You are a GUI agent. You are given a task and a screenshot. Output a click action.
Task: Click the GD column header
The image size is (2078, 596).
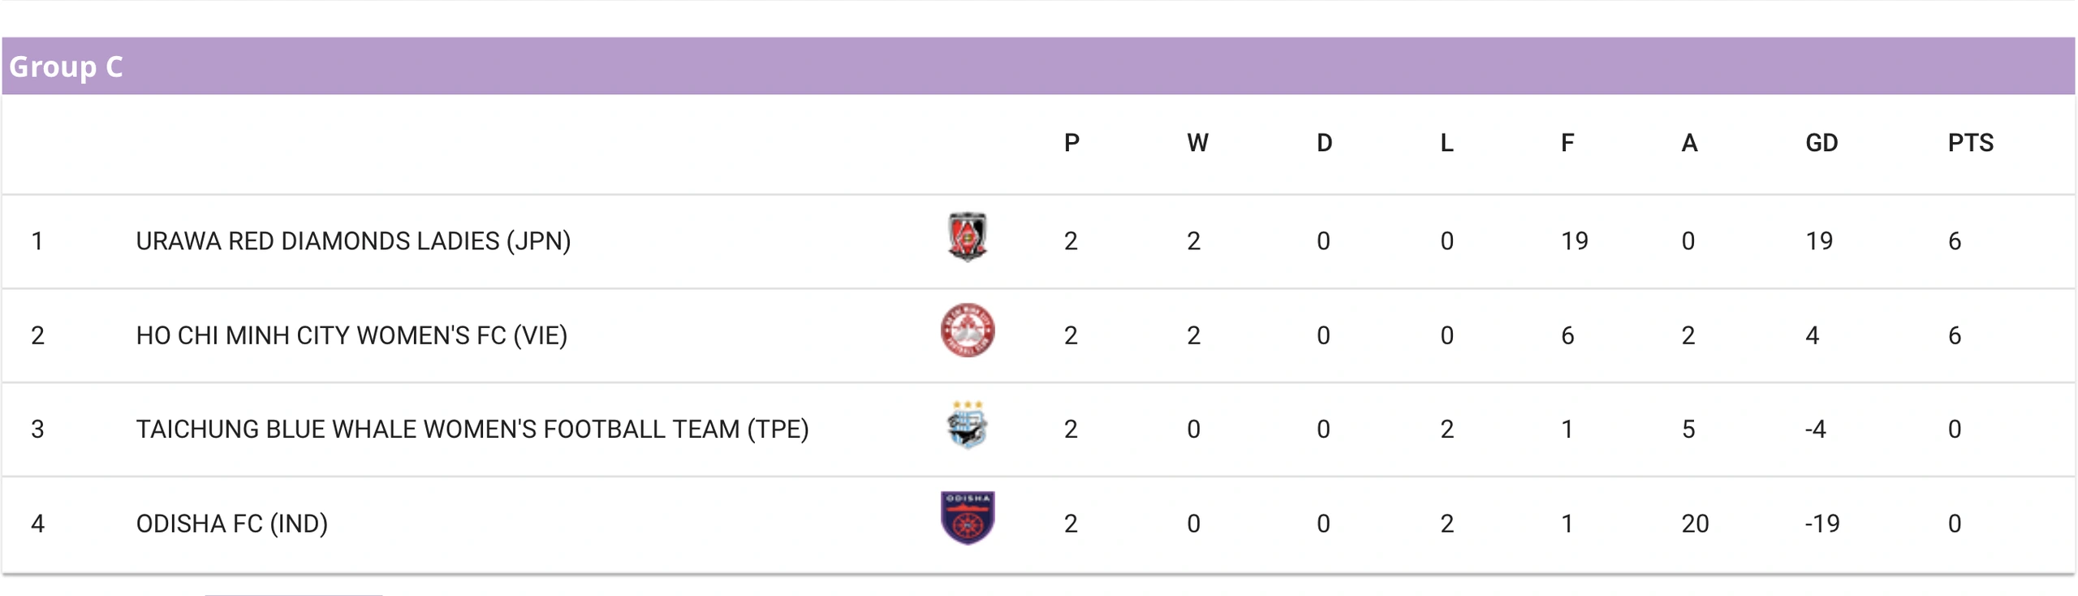click(1821, 143)
